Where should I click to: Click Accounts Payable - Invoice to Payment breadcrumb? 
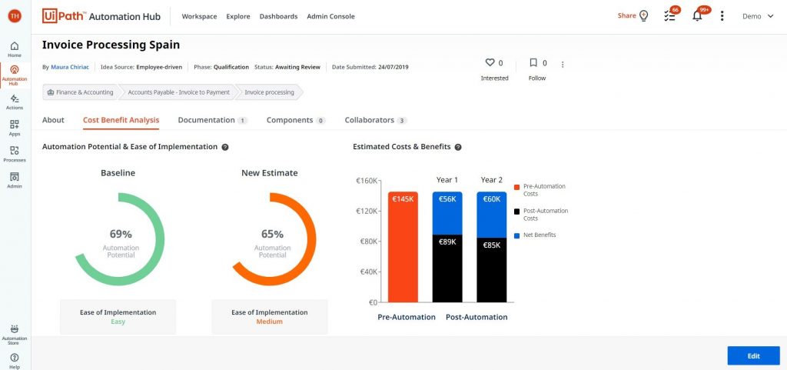point(178,92)
